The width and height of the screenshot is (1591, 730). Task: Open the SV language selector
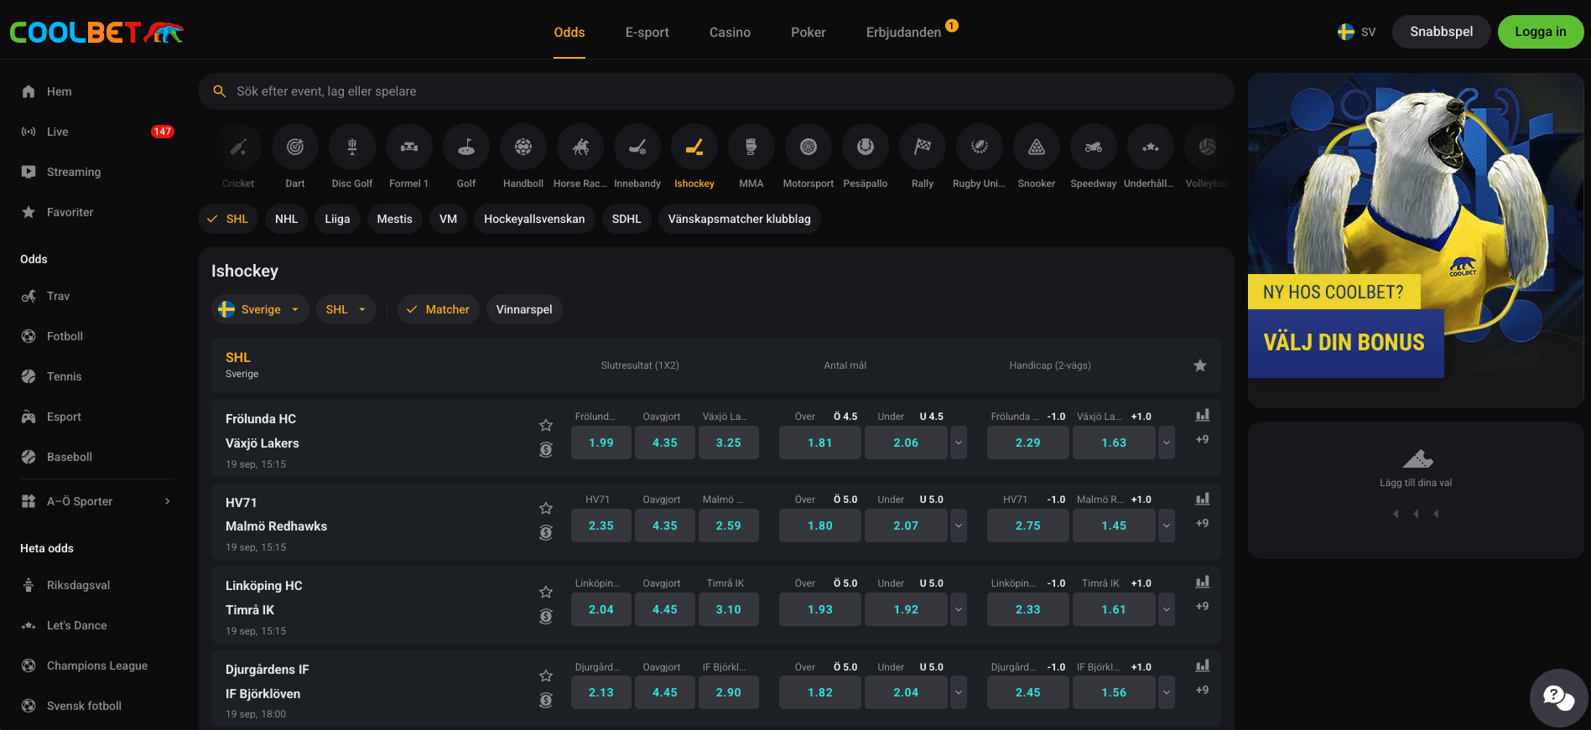click(x=1356, y=32)
